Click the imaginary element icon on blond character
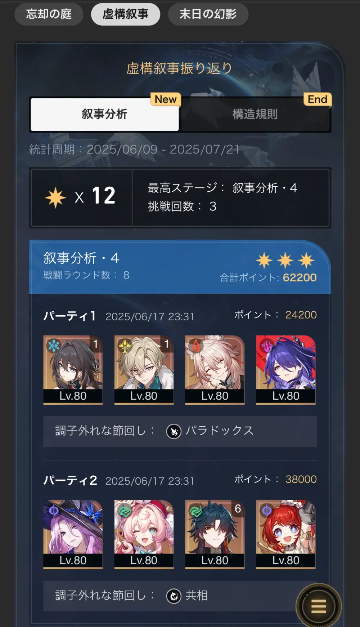 tap(125, 346)
